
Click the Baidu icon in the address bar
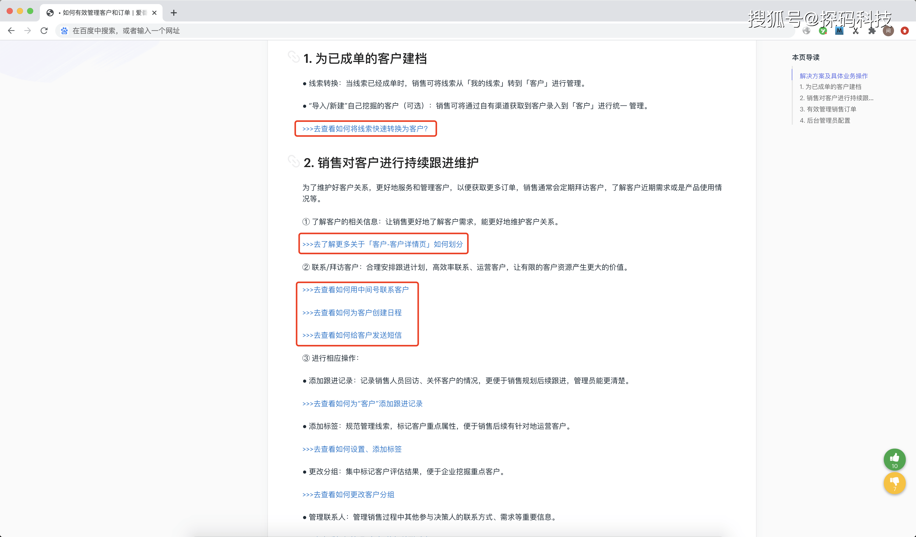pyautogui.click(x=64, y=30)
